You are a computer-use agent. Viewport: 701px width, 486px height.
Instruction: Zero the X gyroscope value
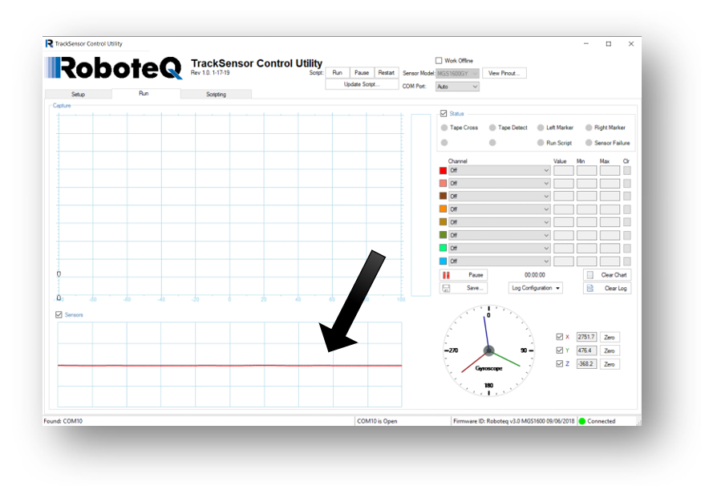click(610, 337)
